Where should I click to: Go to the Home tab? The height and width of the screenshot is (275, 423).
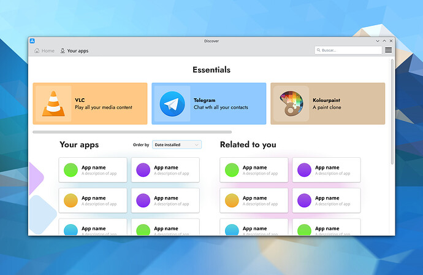coord(45,51)
